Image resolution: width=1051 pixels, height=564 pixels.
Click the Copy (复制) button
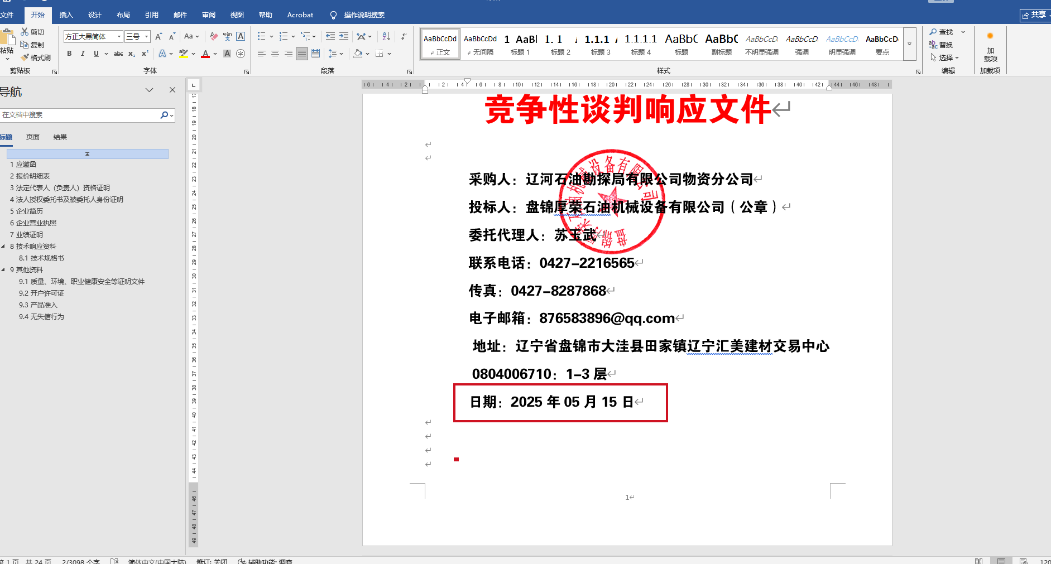32,45
